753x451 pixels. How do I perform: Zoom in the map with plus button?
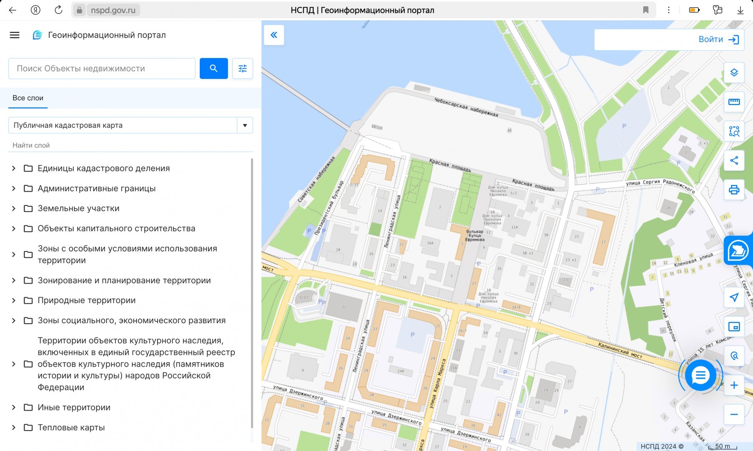click(x=734, y=385)
